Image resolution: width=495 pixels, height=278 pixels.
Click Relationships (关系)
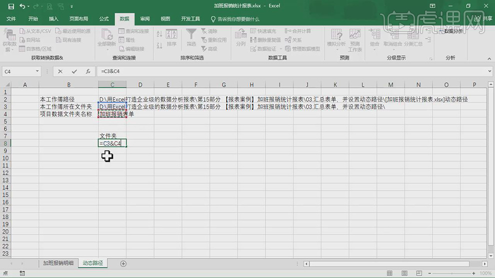coord(293,40)
